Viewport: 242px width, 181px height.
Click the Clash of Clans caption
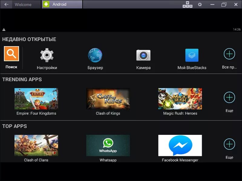pos(36,160)
